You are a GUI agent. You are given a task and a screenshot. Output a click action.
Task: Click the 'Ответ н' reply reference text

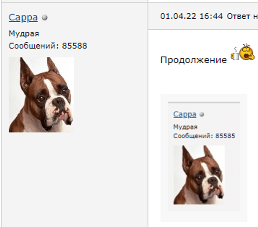pos(242,16)
